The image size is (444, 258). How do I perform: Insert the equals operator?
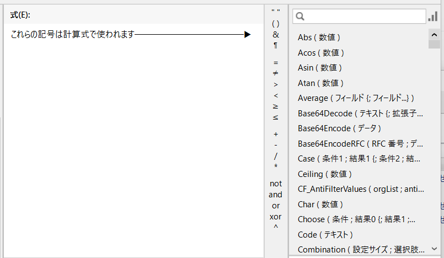coord(276,63)
